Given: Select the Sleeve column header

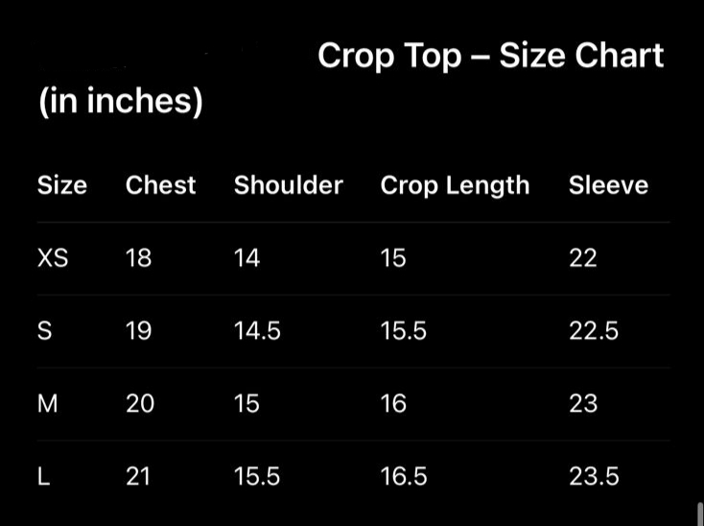Looking at the screenshot, I should (x=608, y=185).
